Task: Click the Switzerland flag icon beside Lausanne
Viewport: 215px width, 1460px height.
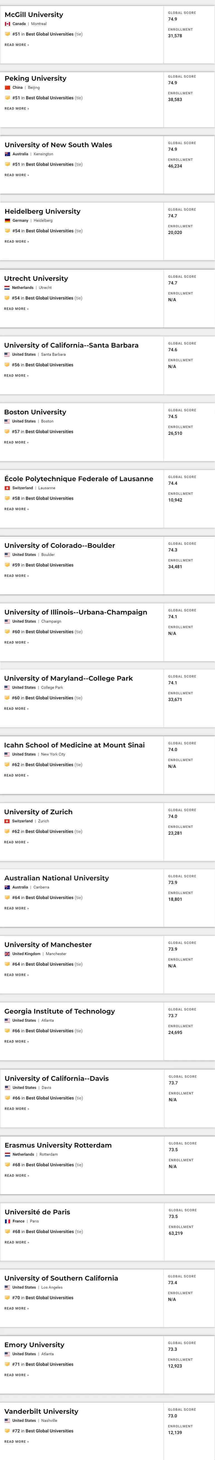Action: tap(7, 488)
